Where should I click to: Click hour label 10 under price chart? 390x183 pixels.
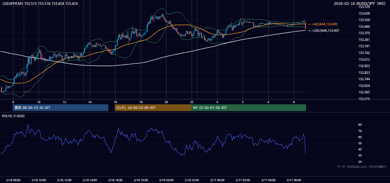click(39, 102)
